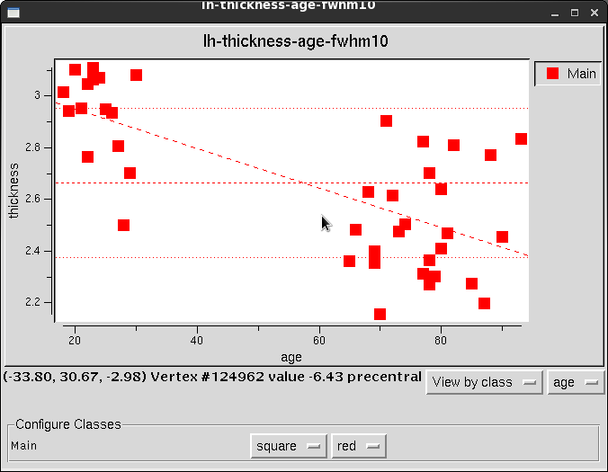Select the lowest data point near age 70
The width and height of the screenshot is (608, 472).
pos(380,314)
